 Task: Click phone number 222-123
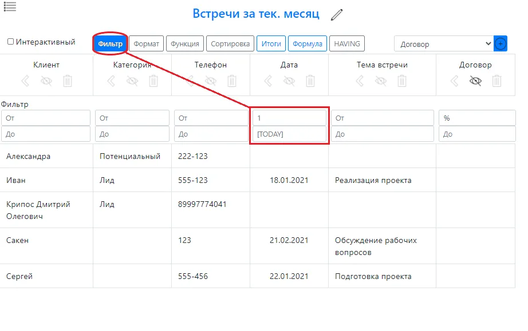click(x=192, y=156)
